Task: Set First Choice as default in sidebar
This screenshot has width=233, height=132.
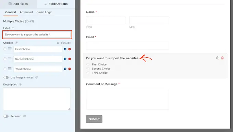Action: (x=5, y=49)
